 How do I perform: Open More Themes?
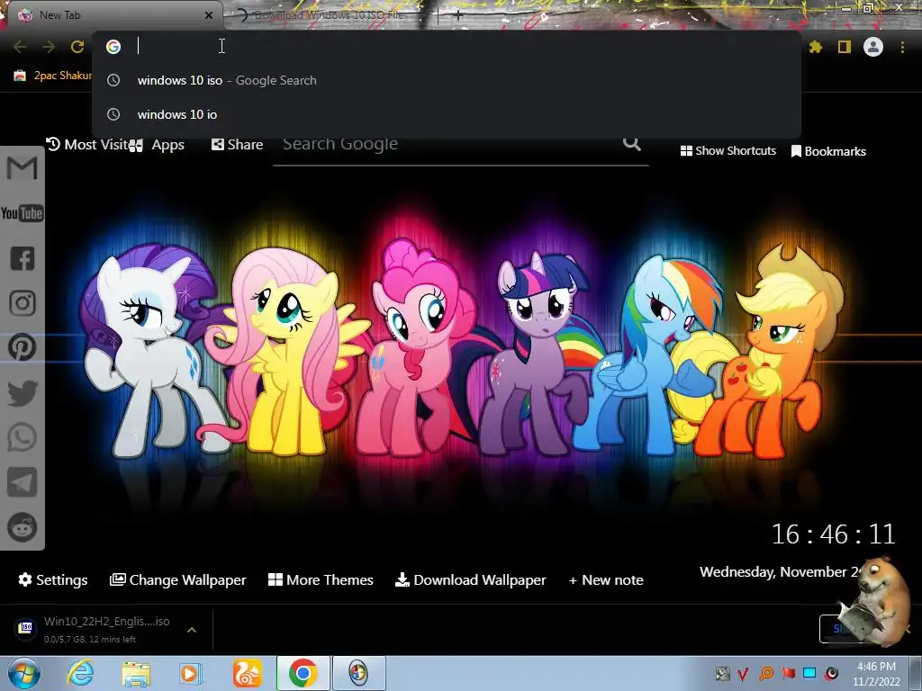pos(321,580)
